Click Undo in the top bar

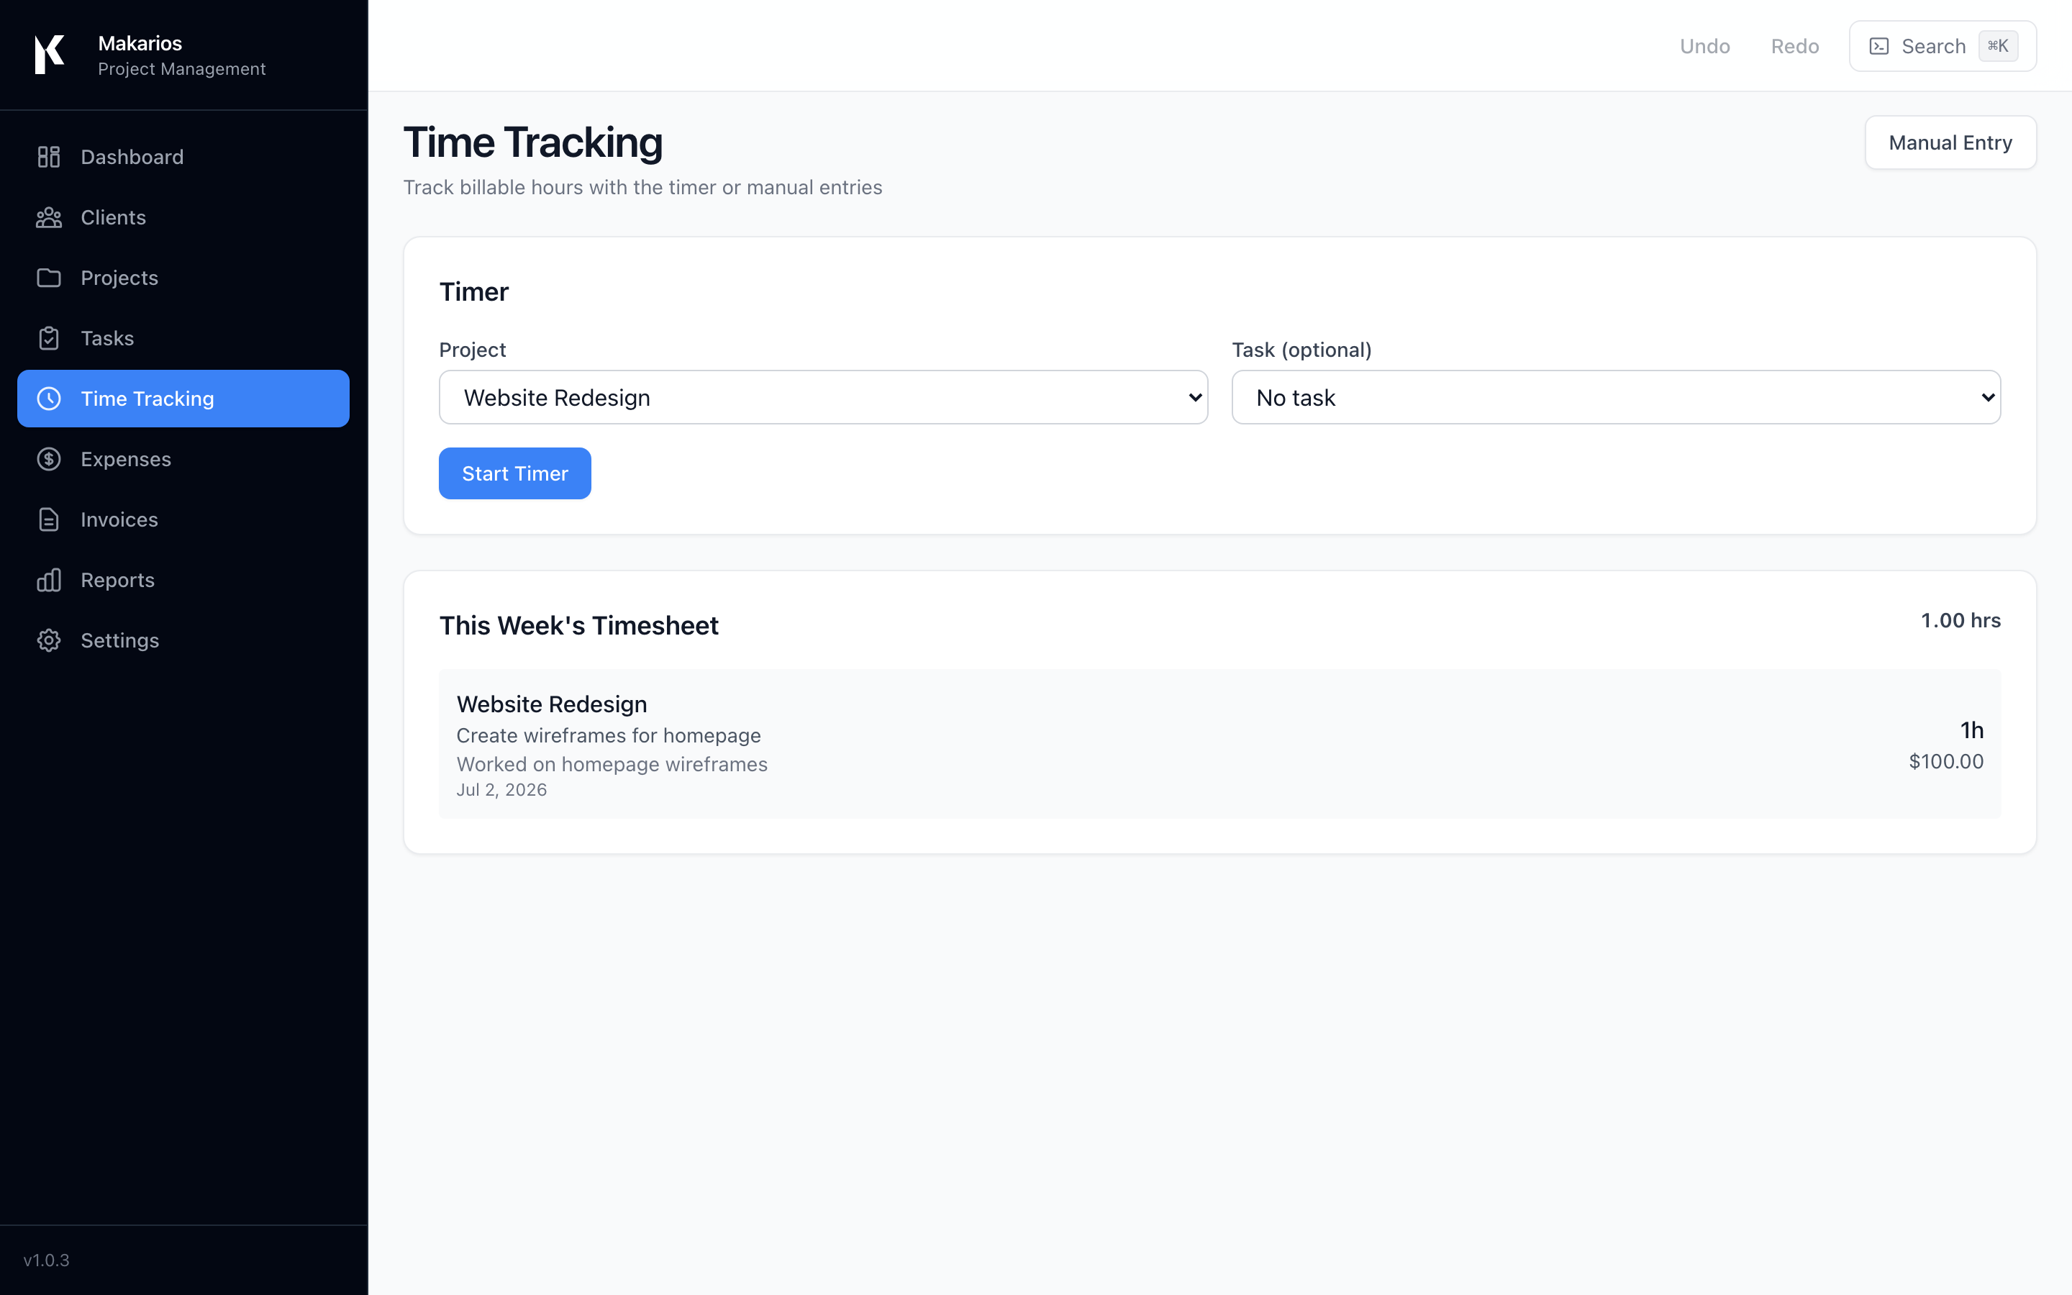click(1704, 46)
